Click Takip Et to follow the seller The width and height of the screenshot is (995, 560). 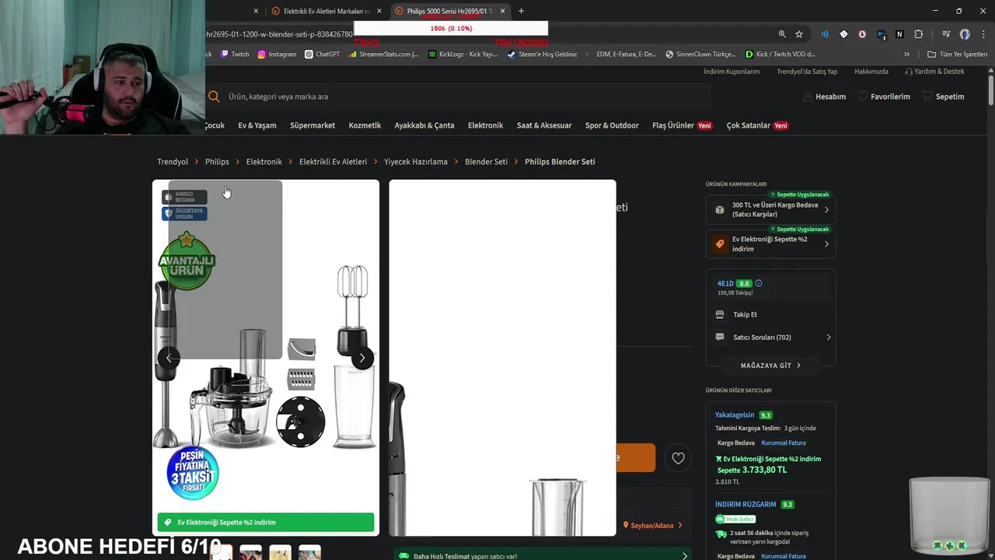[x=745, y=314]
